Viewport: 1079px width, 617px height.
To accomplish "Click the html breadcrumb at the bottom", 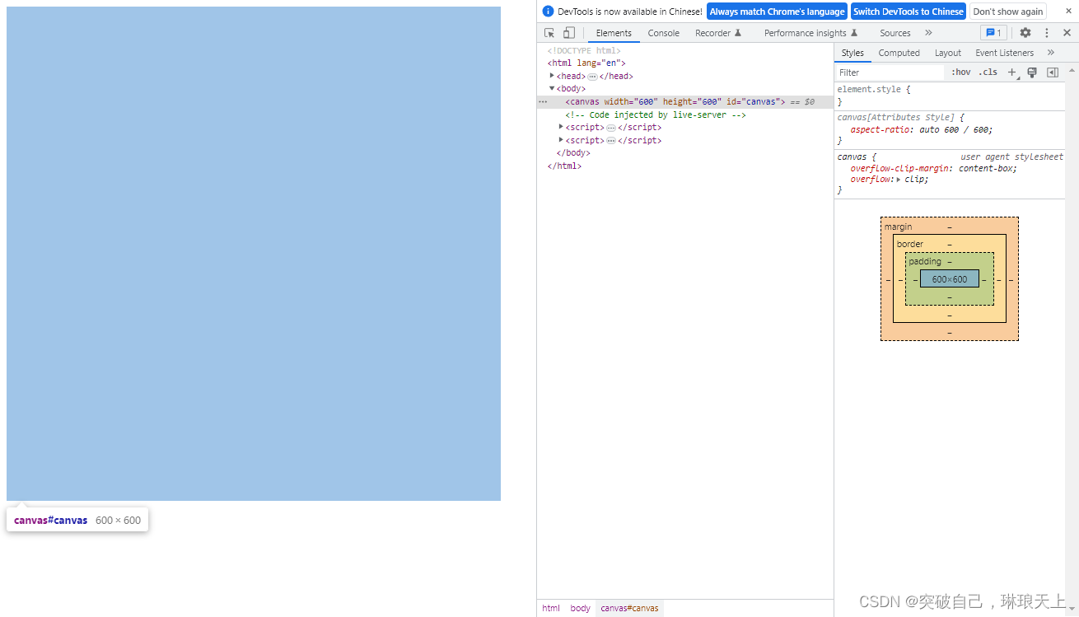I will pyautogui.click(x=551, y=608).
